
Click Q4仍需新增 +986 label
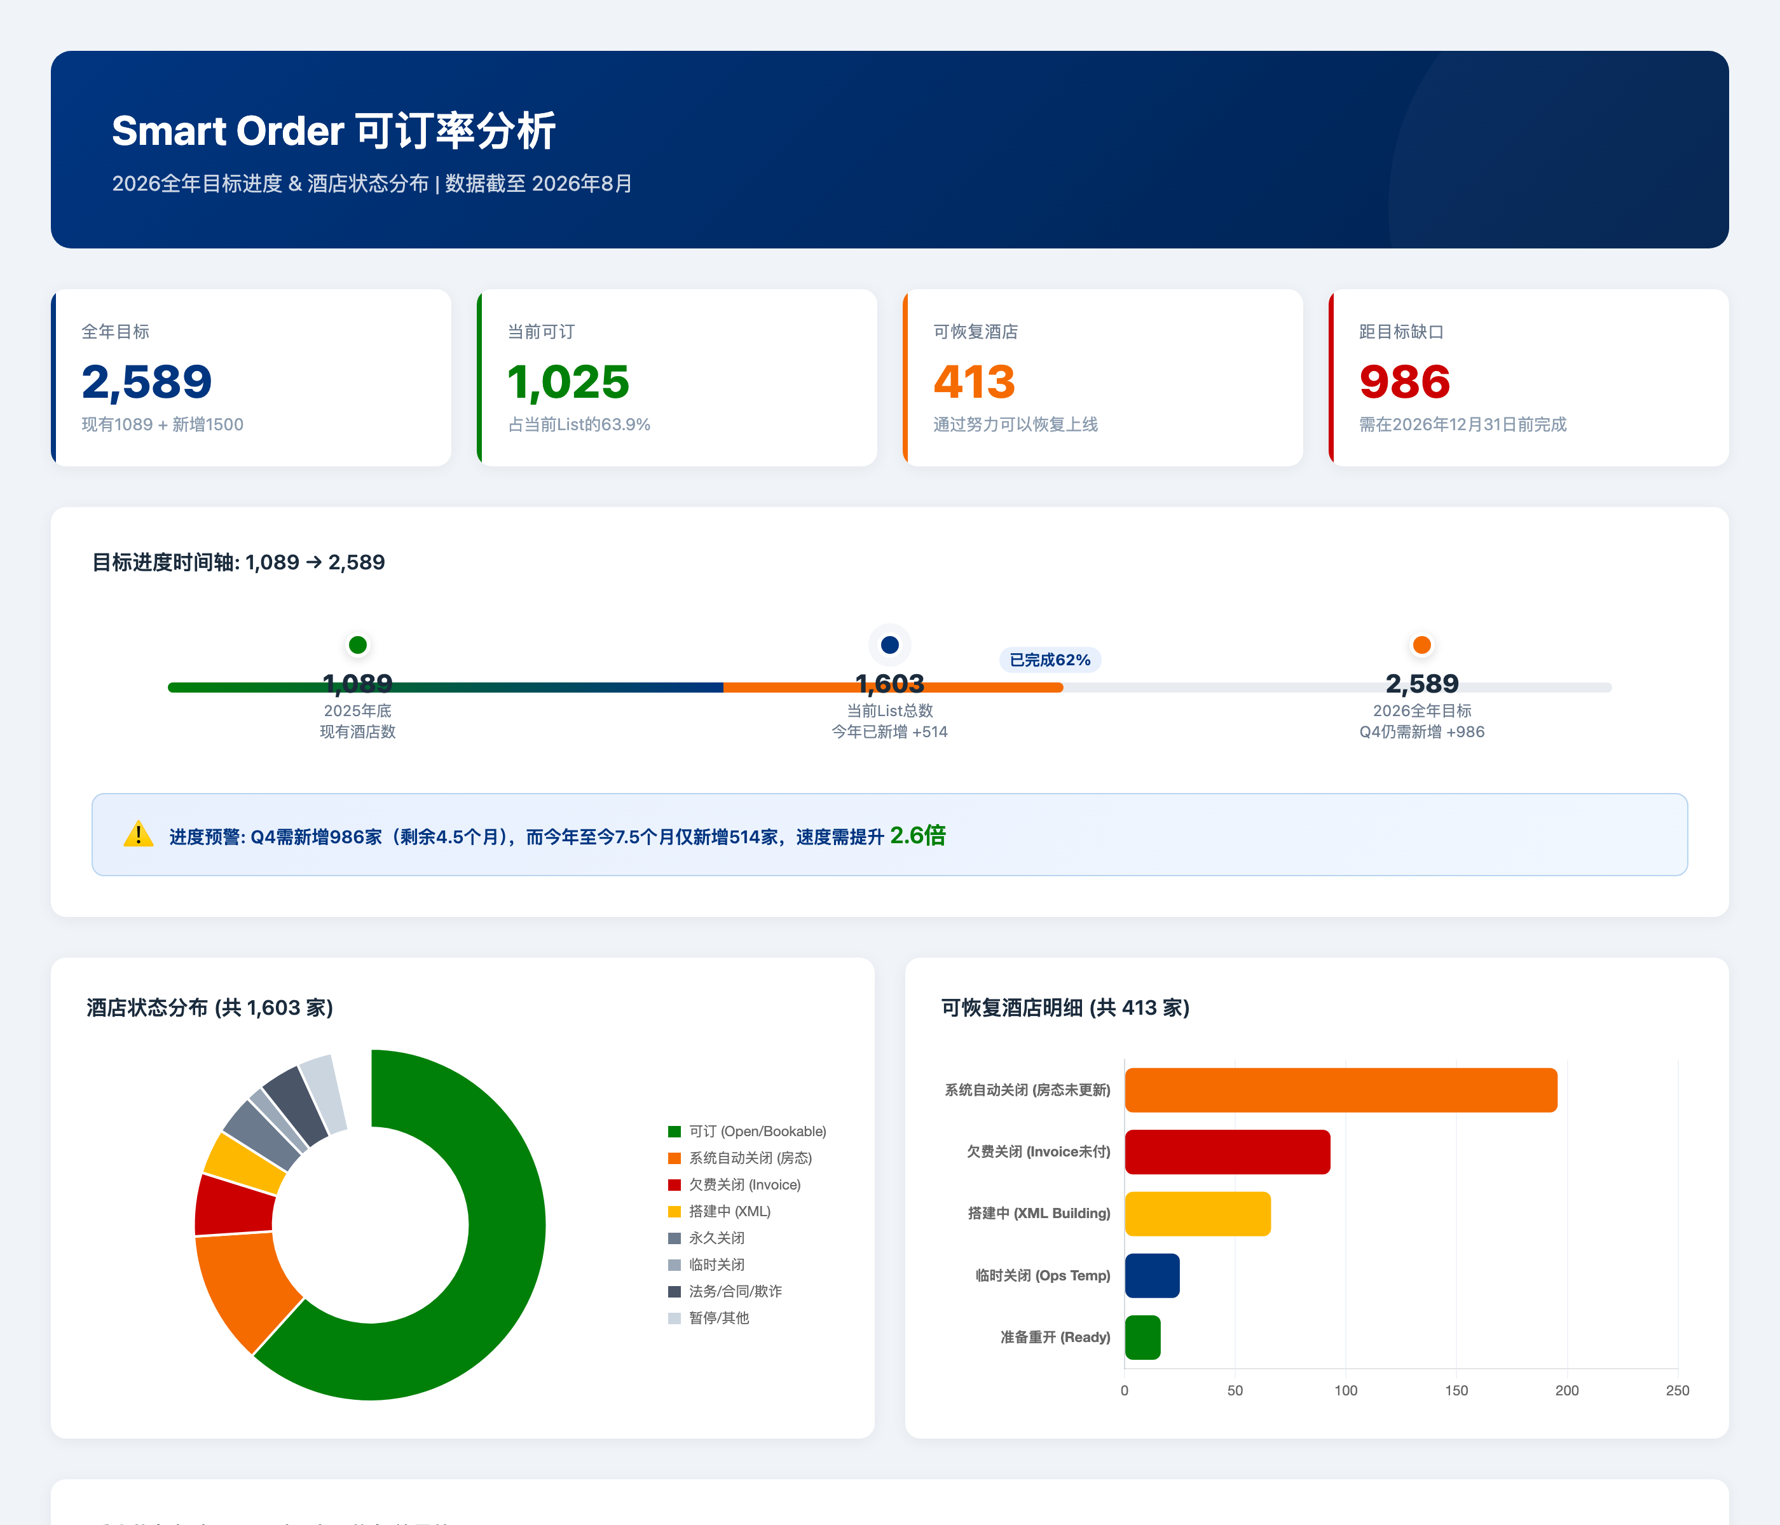coord(1421,731)
